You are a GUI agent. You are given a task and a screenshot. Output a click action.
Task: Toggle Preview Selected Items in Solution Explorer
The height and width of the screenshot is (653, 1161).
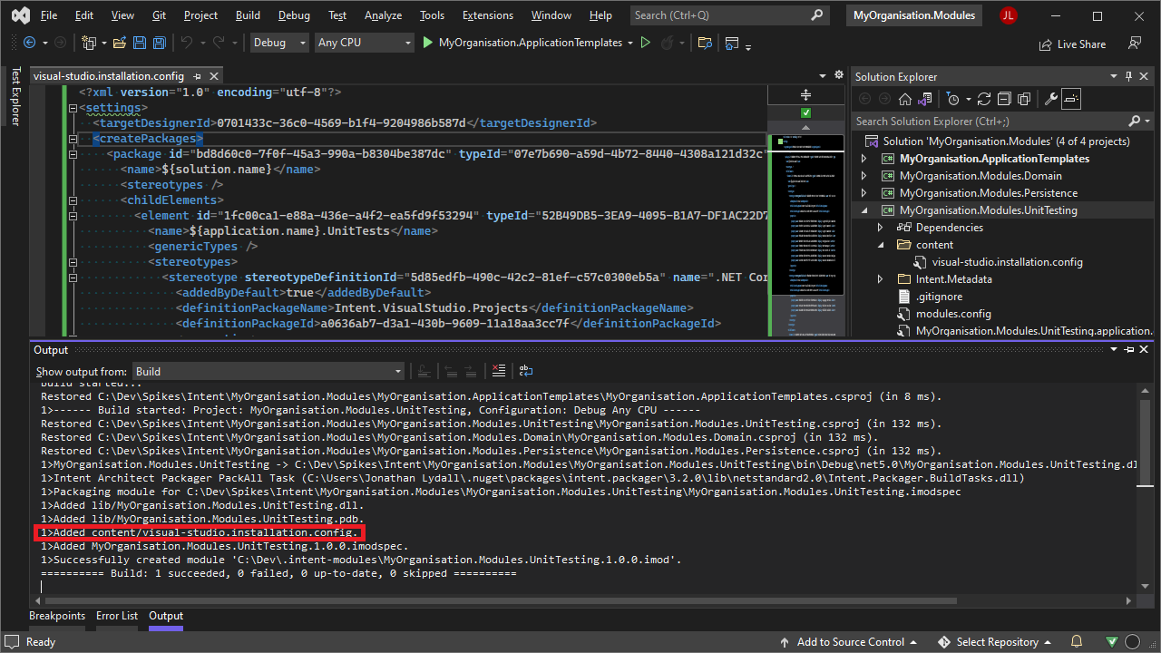tap(1071, 99)
